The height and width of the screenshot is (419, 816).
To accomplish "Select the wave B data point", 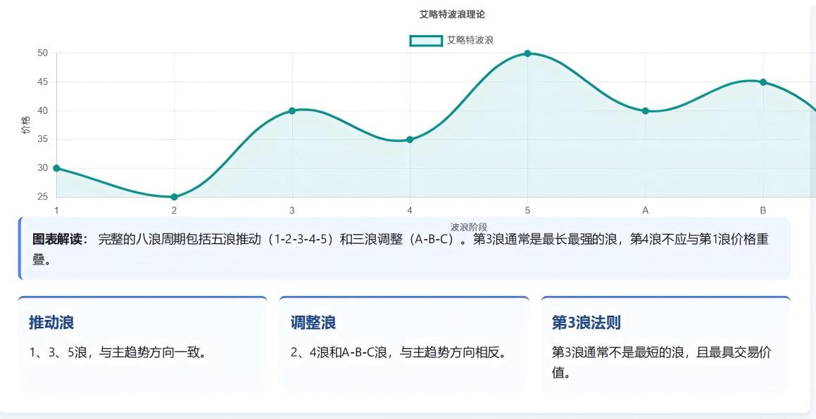I will (x=763, y=81).
